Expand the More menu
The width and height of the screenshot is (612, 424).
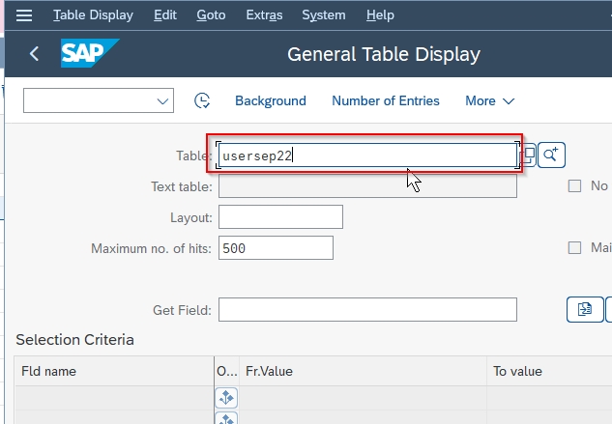490,101
